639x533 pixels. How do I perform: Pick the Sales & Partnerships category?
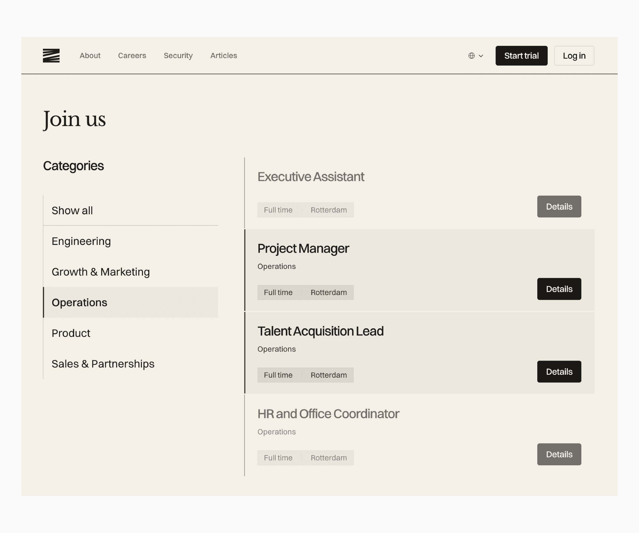coord(103,364)
